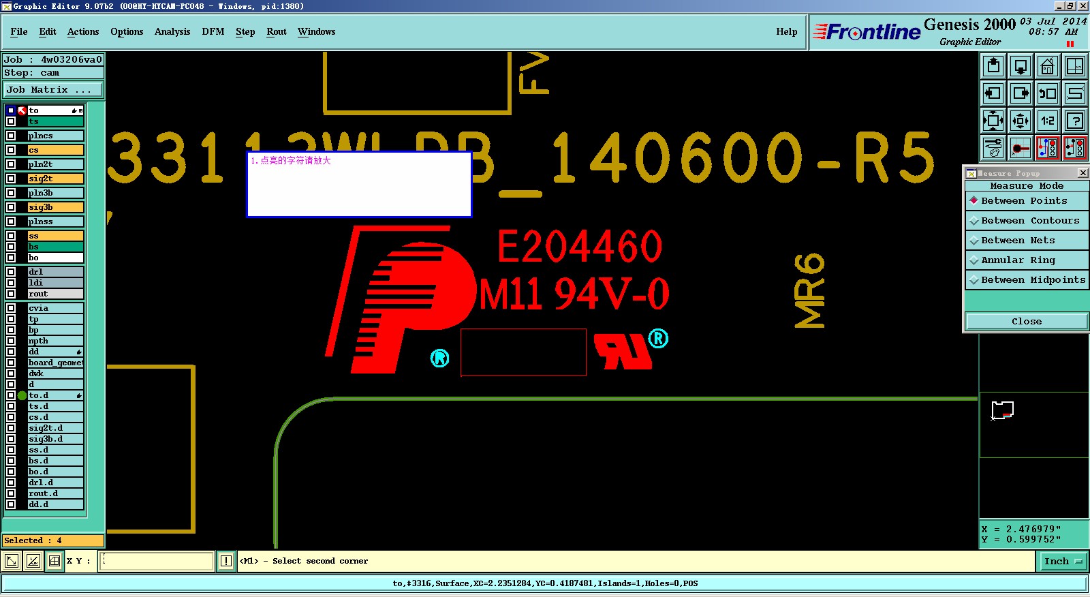This screenshot has height=597, width=1090.
Task: Open the DFM menu
Action: click(213, 32)
